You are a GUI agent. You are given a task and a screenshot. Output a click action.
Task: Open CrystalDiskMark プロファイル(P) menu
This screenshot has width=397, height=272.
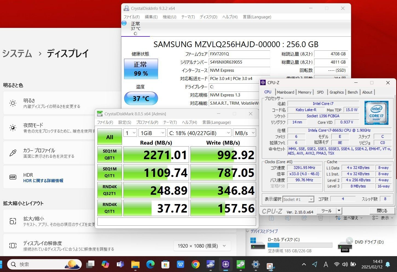pyautogui.click(x=147, y=122)
